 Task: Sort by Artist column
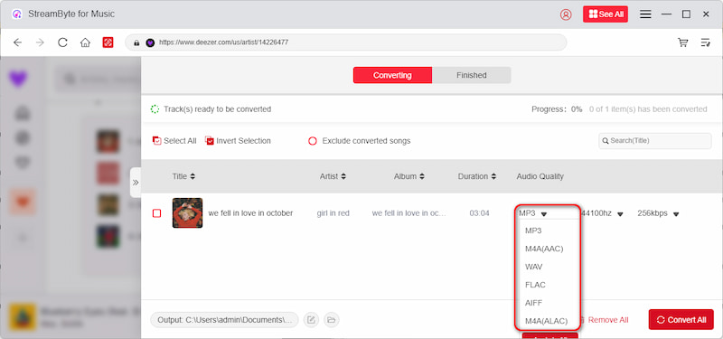pyautogui.click(x=333, y=176)
